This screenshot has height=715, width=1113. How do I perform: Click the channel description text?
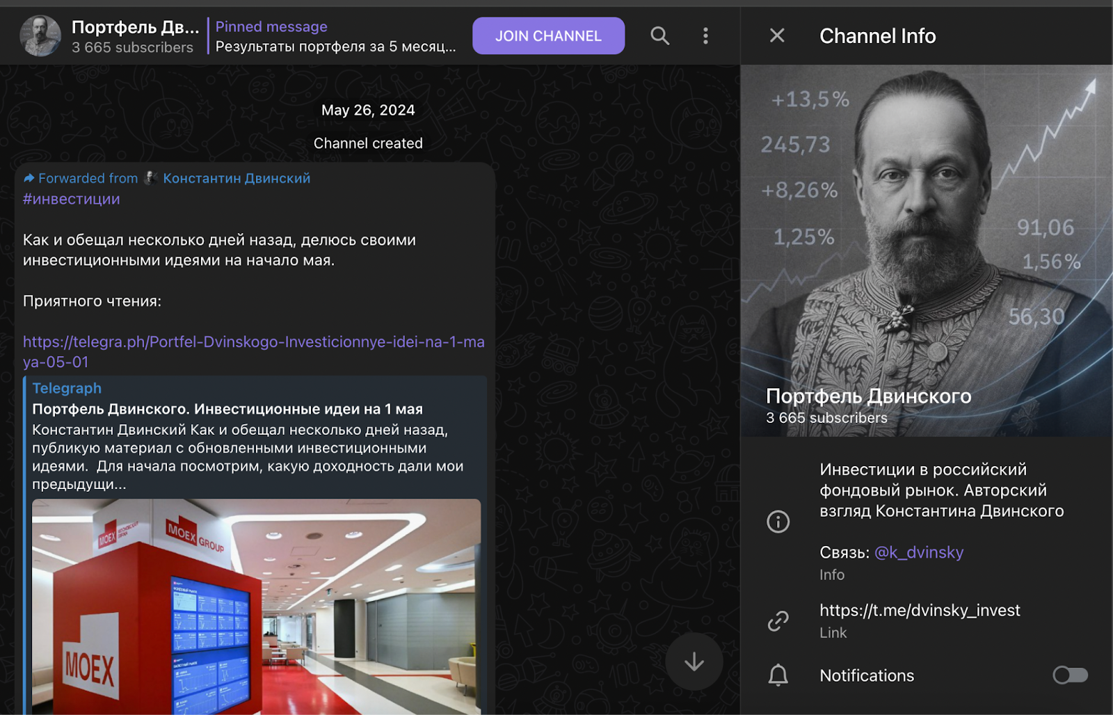(x=941, y=490)
